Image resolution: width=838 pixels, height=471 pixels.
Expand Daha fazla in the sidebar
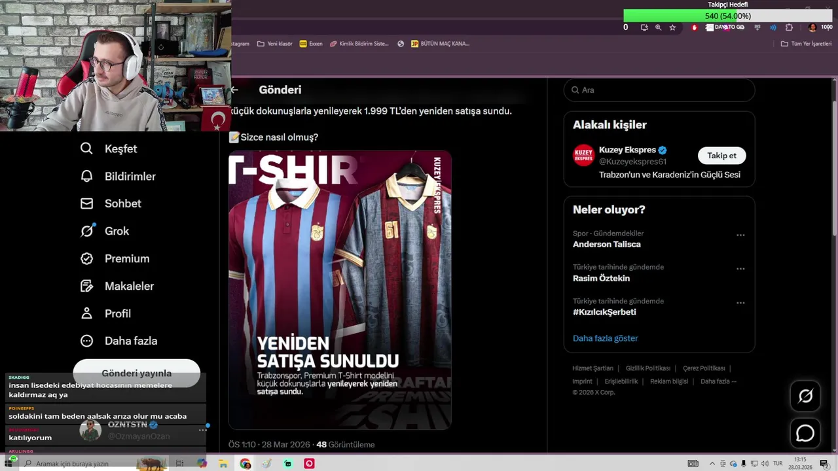click(x=118, y=341)
